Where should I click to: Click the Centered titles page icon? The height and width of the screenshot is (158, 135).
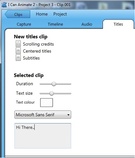[x=18, y=51]
